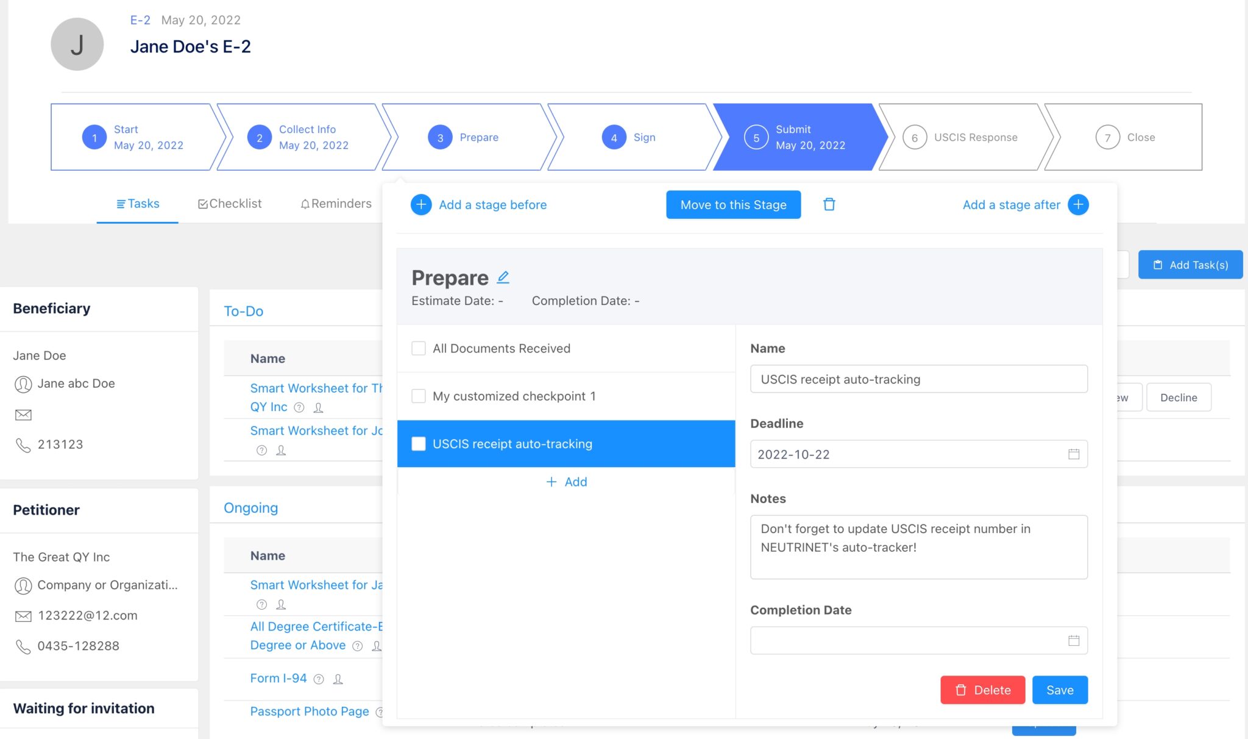Click the Move to this Stage button
The image size is (1248, 739).
point(733,205)
